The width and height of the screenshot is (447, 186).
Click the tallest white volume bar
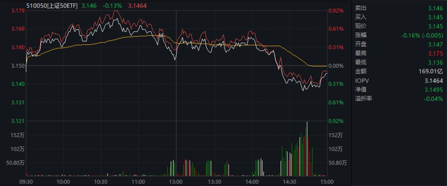[x=307, y=148]
